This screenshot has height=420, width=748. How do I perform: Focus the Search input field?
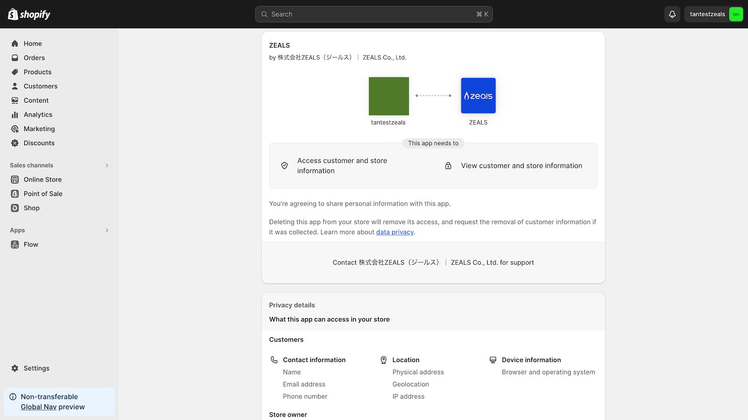(x=374, y=14)
